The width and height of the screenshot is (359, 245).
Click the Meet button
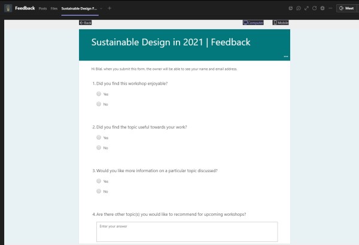[346, 8]
